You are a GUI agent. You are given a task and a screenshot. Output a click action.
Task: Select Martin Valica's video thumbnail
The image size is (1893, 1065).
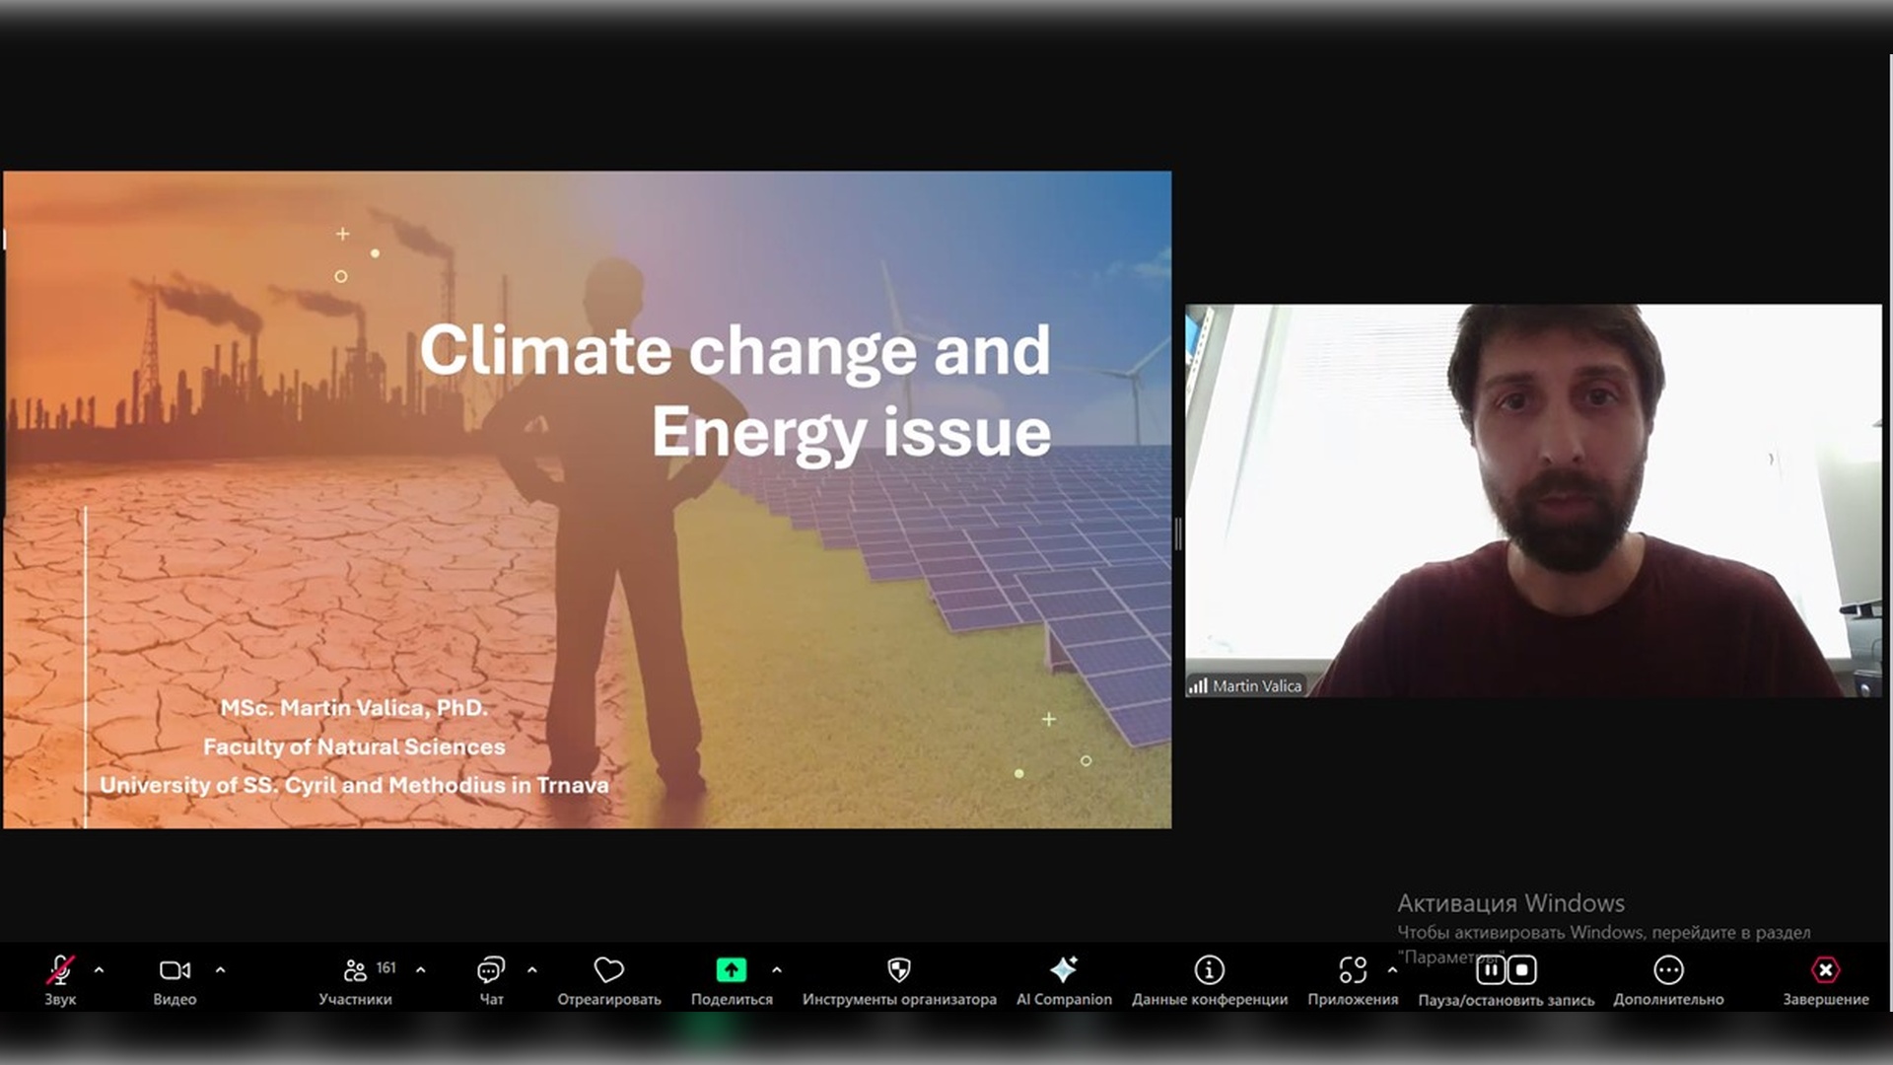1533,501
